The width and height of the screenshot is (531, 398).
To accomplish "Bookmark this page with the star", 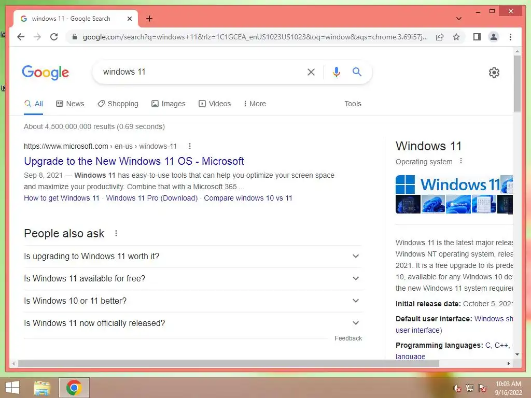I will point(456,37).
